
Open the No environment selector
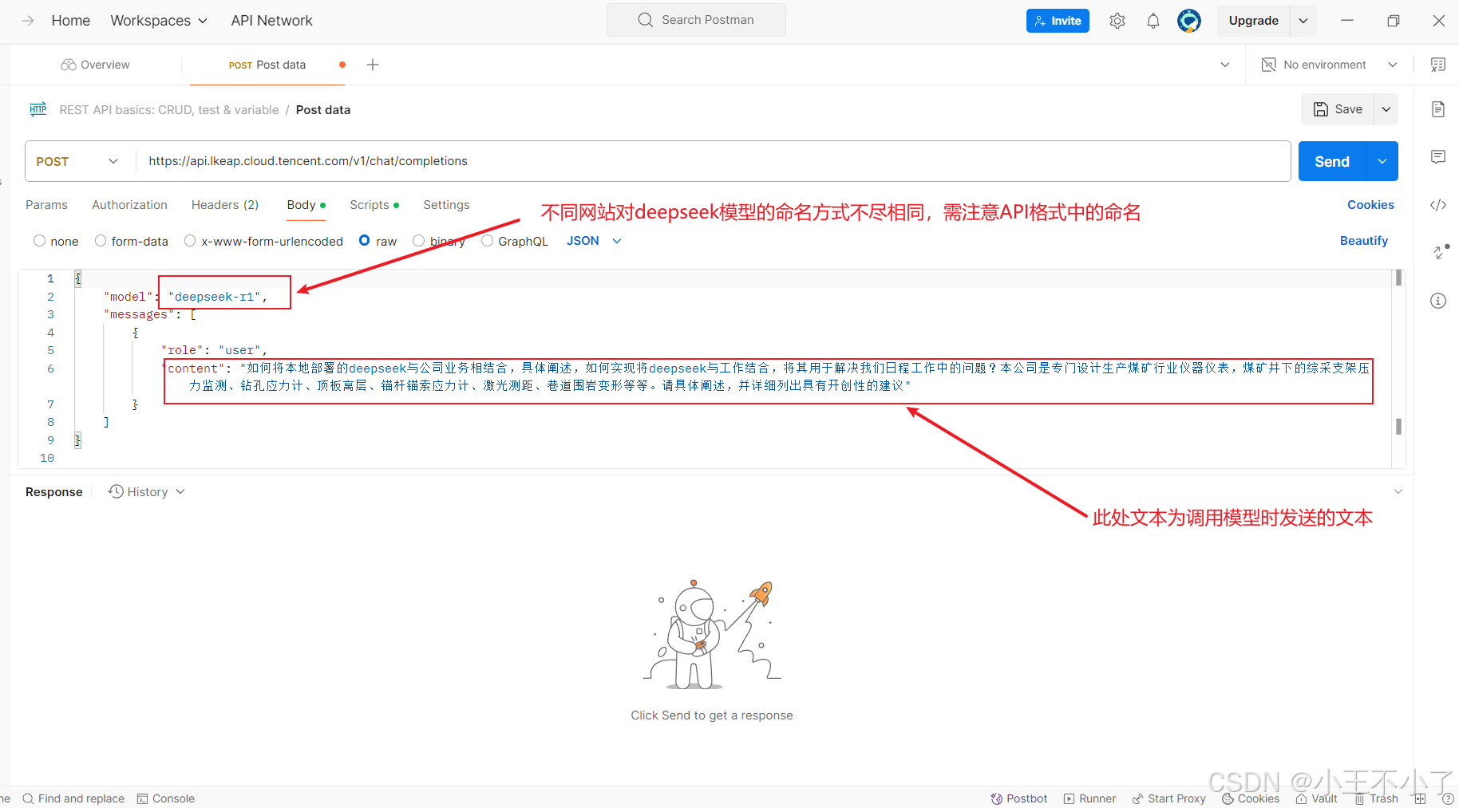1330,65
